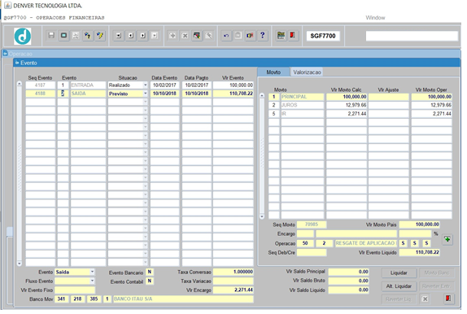Click the delete record X icon in the toolbar
Screen dimensions: 467x314
[x=185, y=36]
